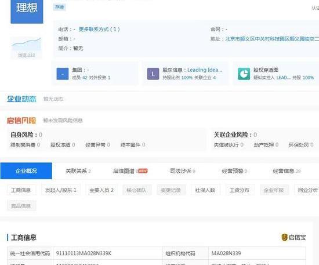Switch to the 启信图谱 tab
The image size is (319, 265).
(x=130, y=171)
